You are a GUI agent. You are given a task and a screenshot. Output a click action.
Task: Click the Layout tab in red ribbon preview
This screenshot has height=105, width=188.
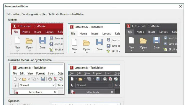(49, 32)
